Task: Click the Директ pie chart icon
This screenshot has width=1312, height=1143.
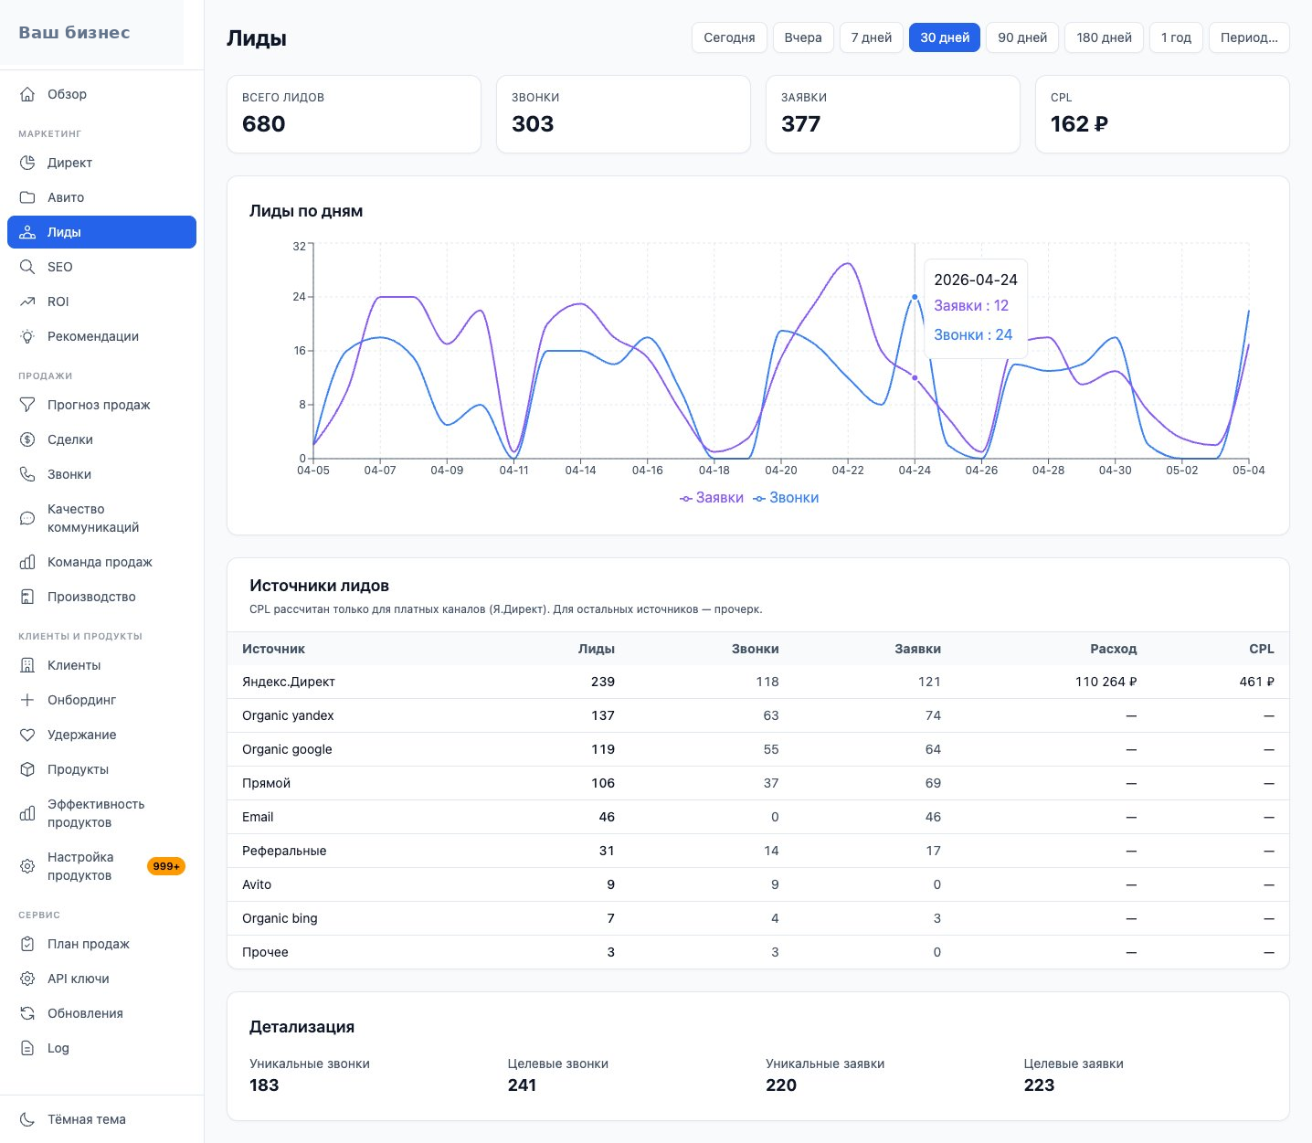Action: (x=27, y=163)
